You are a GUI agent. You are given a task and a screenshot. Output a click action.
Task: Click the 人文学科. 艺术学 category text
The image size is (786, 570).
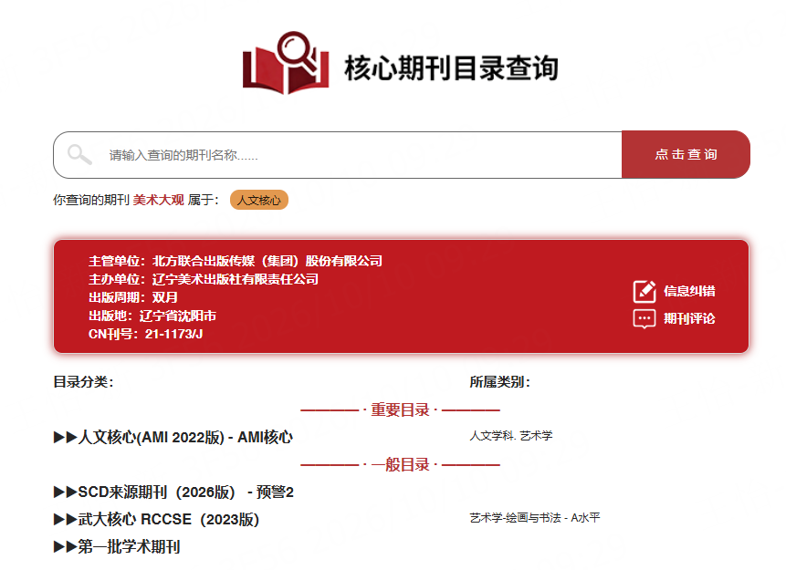(511, 436)
